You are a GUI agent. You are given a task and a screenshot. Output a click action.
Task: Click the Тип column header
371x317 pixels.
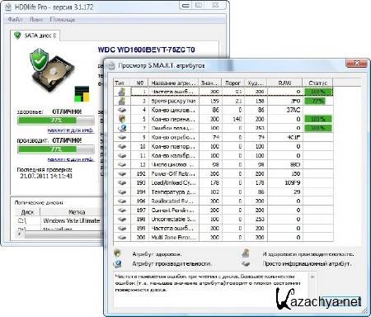pos(122,83)
